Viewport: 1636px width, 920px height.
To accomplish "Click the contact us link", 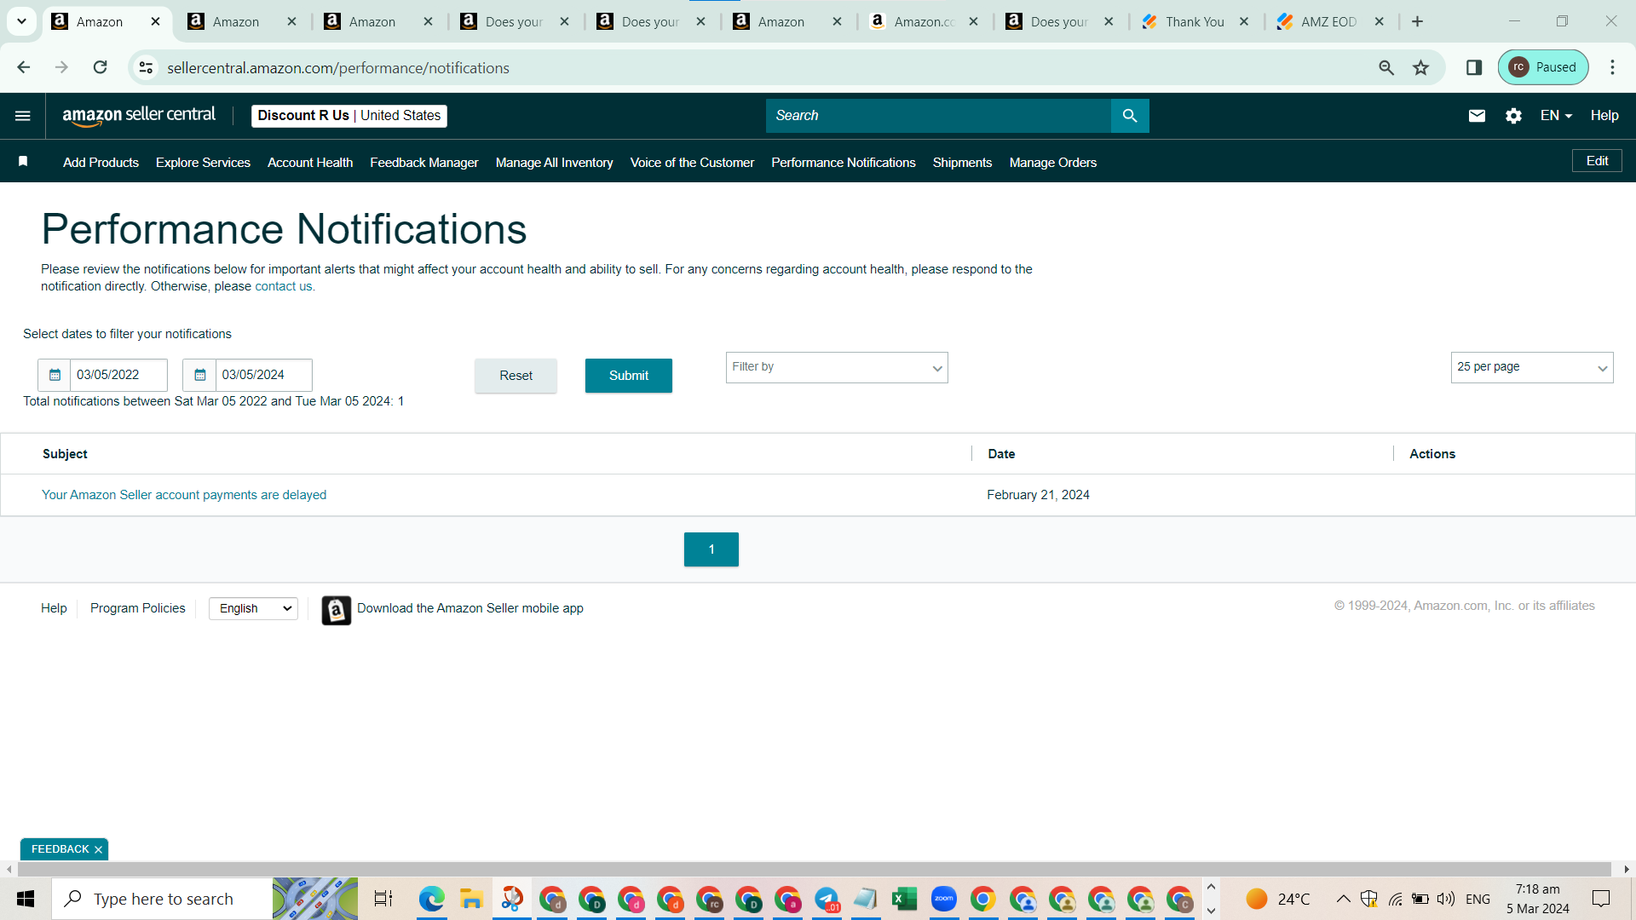I will click(x=284, y=286).
